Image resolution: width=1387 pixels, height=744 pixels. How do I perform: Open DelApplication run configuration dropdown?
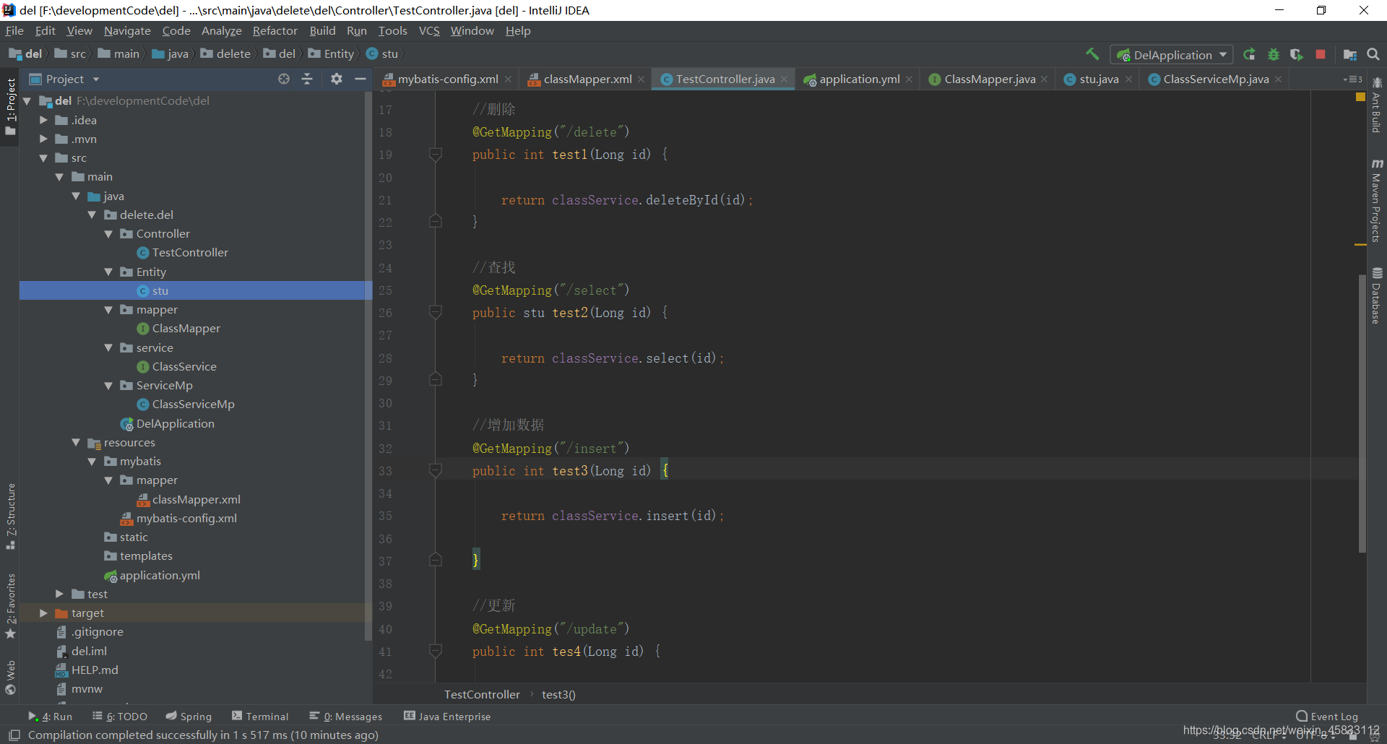tap(1171, 55)
